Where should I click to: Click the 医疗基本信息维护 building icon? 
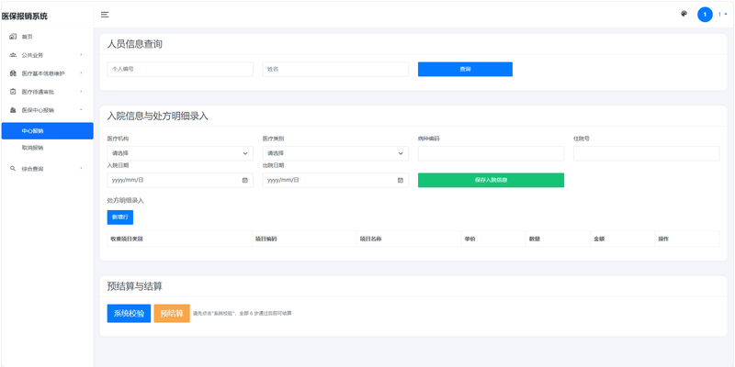tap(13, 73)
